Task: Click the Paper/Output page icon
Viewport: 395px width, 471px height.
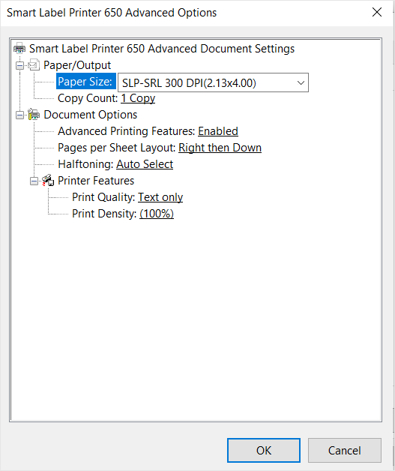Action: [x=34, y=65]
